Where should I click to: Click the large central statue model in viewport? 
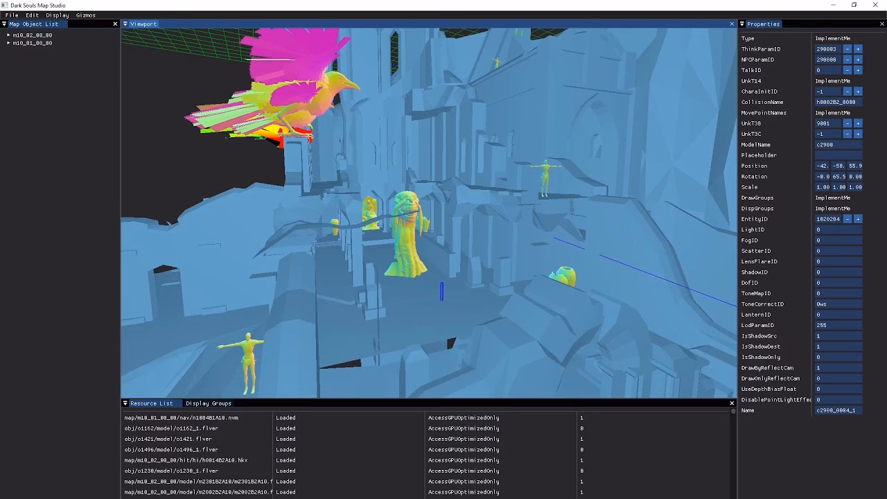pos(407,234)
